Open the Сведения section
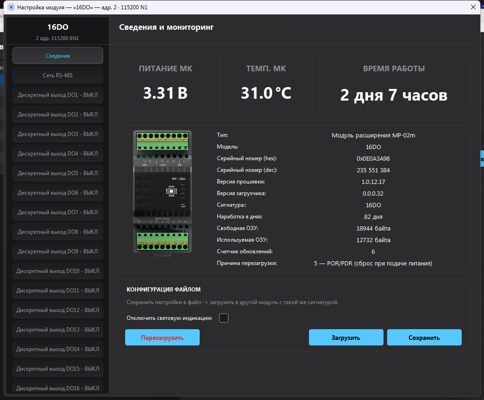Screen dimensions: 484x400 (x=58, y=55)
